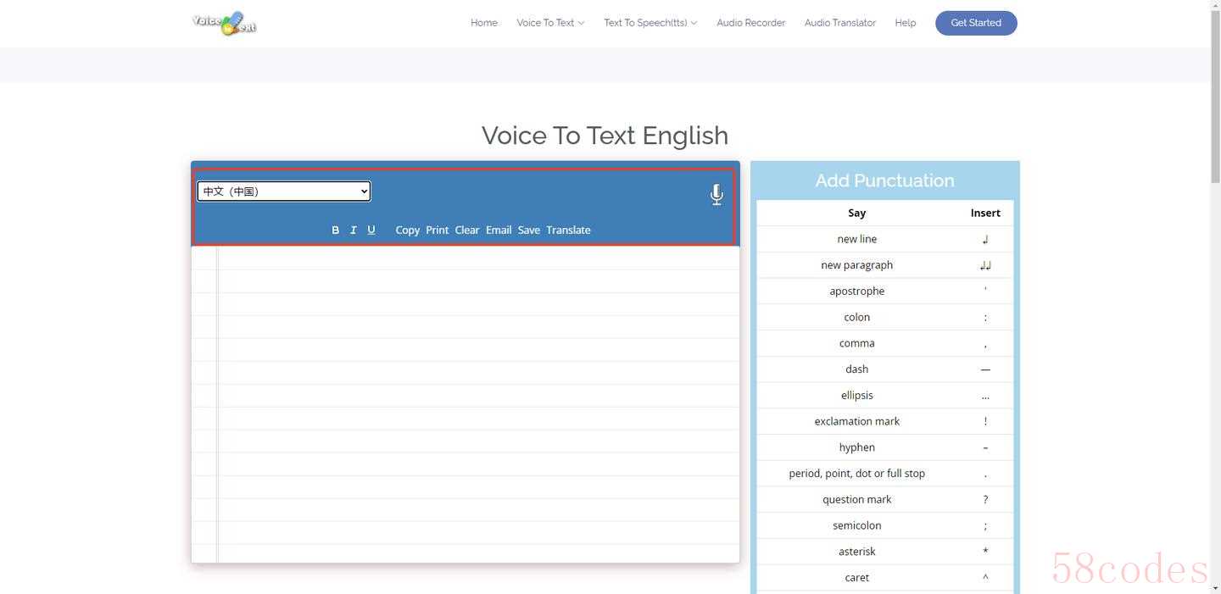Print the transcribed text
Image resolution: width=1221 pixels, height=594 pixels.
pos(438,230)
